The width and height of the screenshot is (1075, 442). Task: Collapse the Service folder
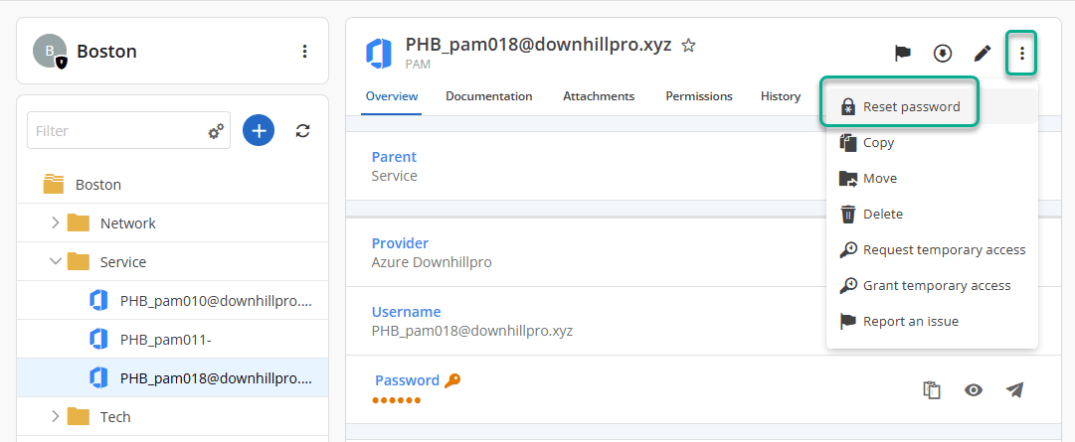tap(56, 262)
